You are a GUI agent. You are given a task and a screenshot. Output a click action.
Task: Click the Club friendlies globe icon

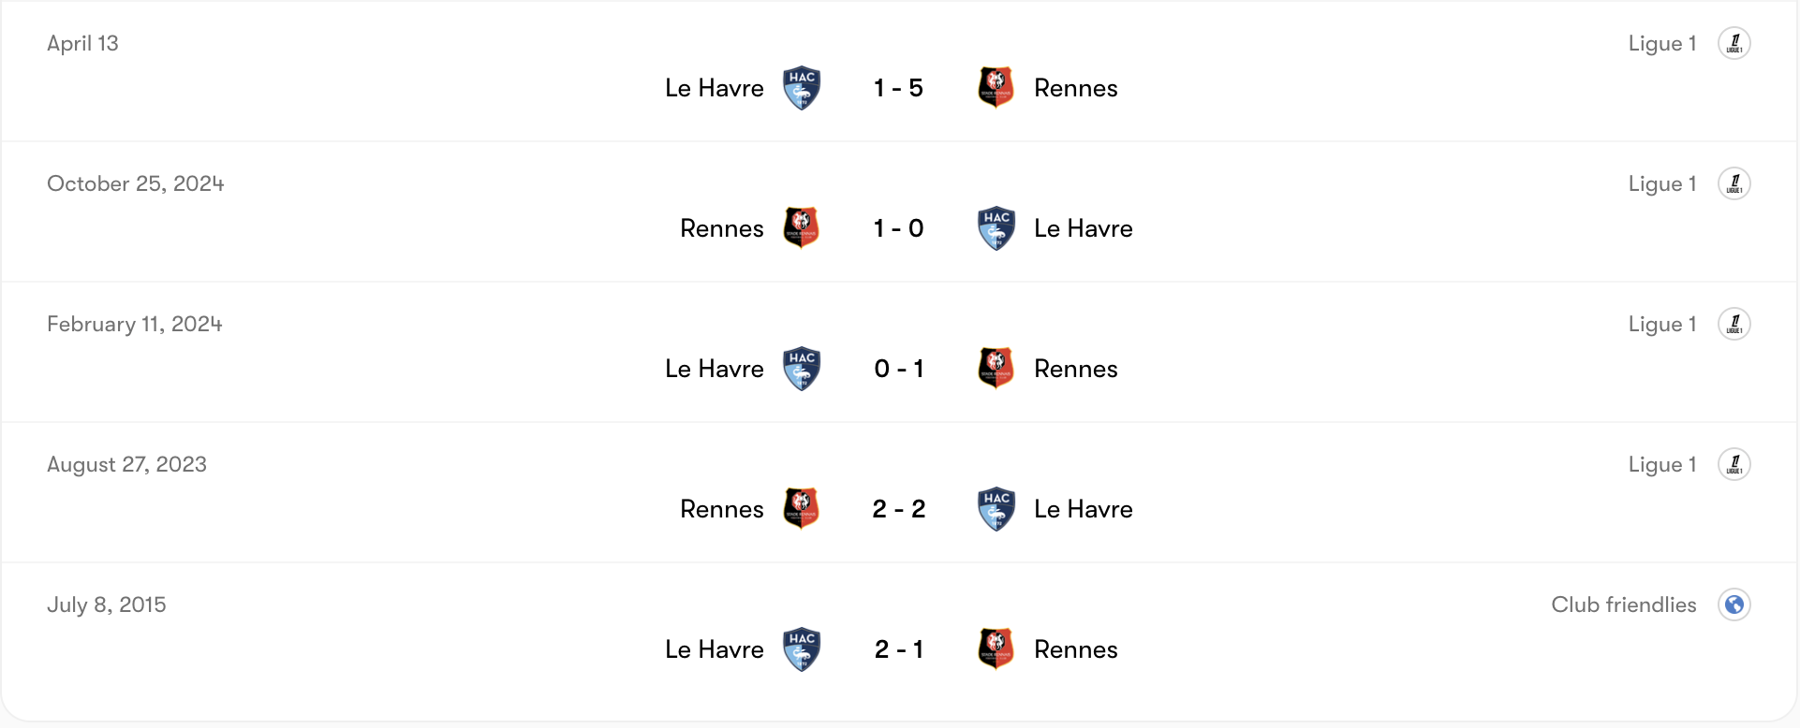click(1734, 604)
